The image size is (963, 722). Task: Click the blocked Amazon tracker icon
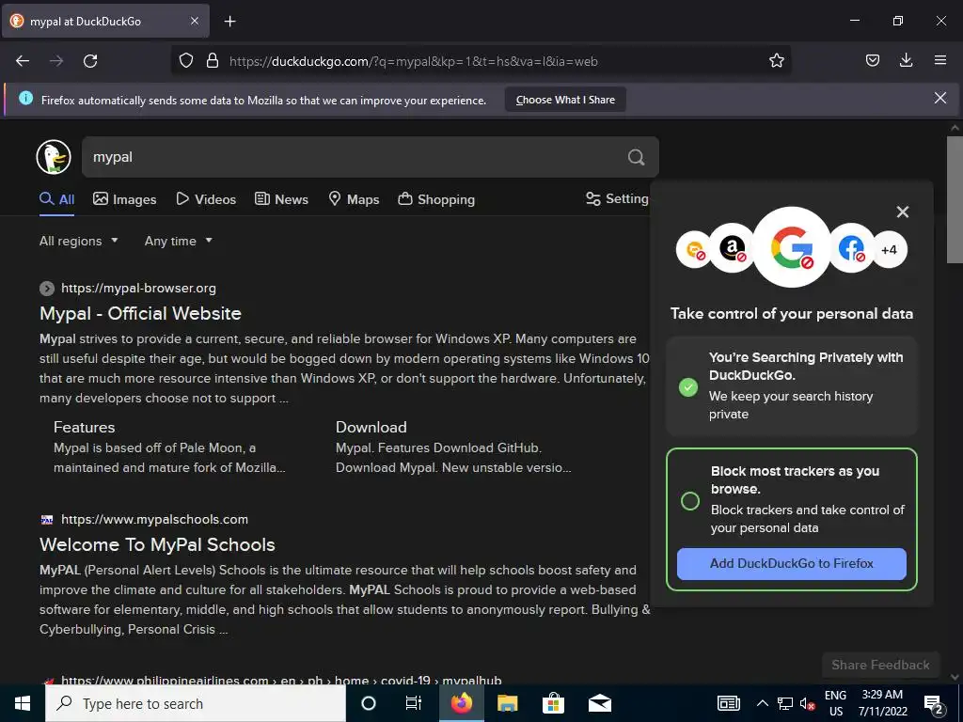[732, 248]
